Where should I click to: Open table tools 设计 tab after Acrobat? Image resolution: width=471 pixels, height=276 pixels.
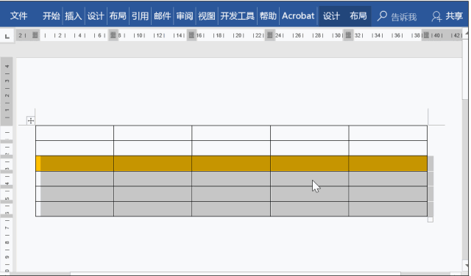[331, 16]
